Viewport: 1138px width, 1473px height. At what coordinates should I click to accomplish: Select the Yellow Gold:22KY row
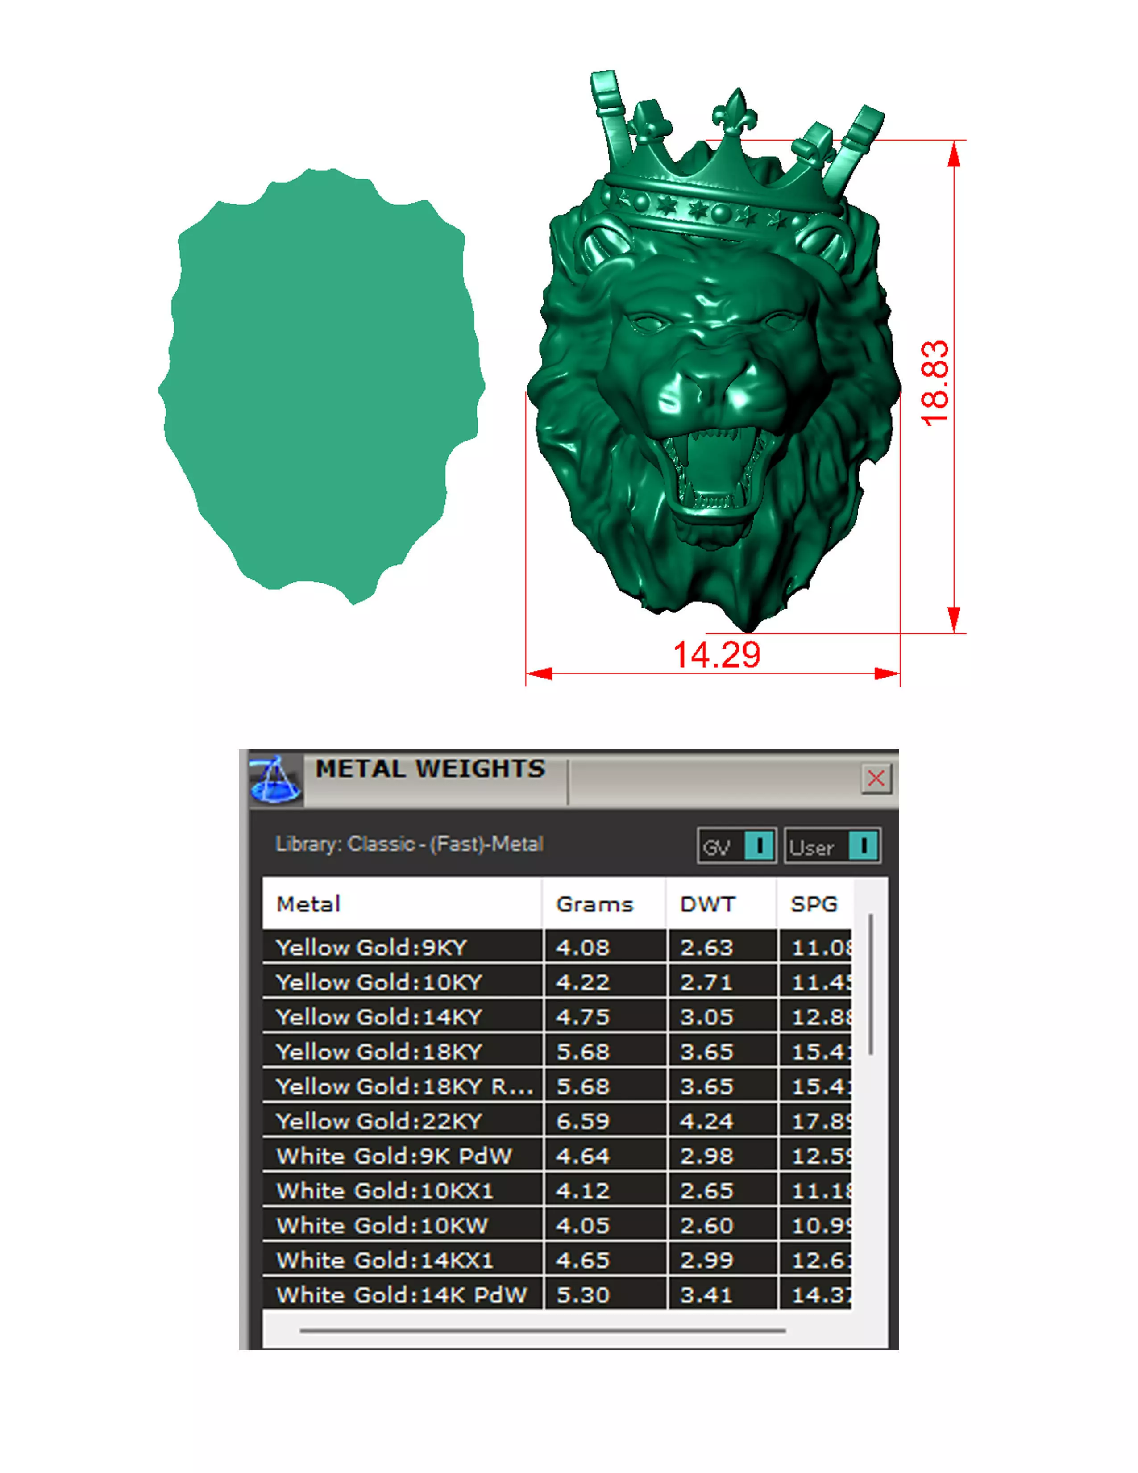557,1121
